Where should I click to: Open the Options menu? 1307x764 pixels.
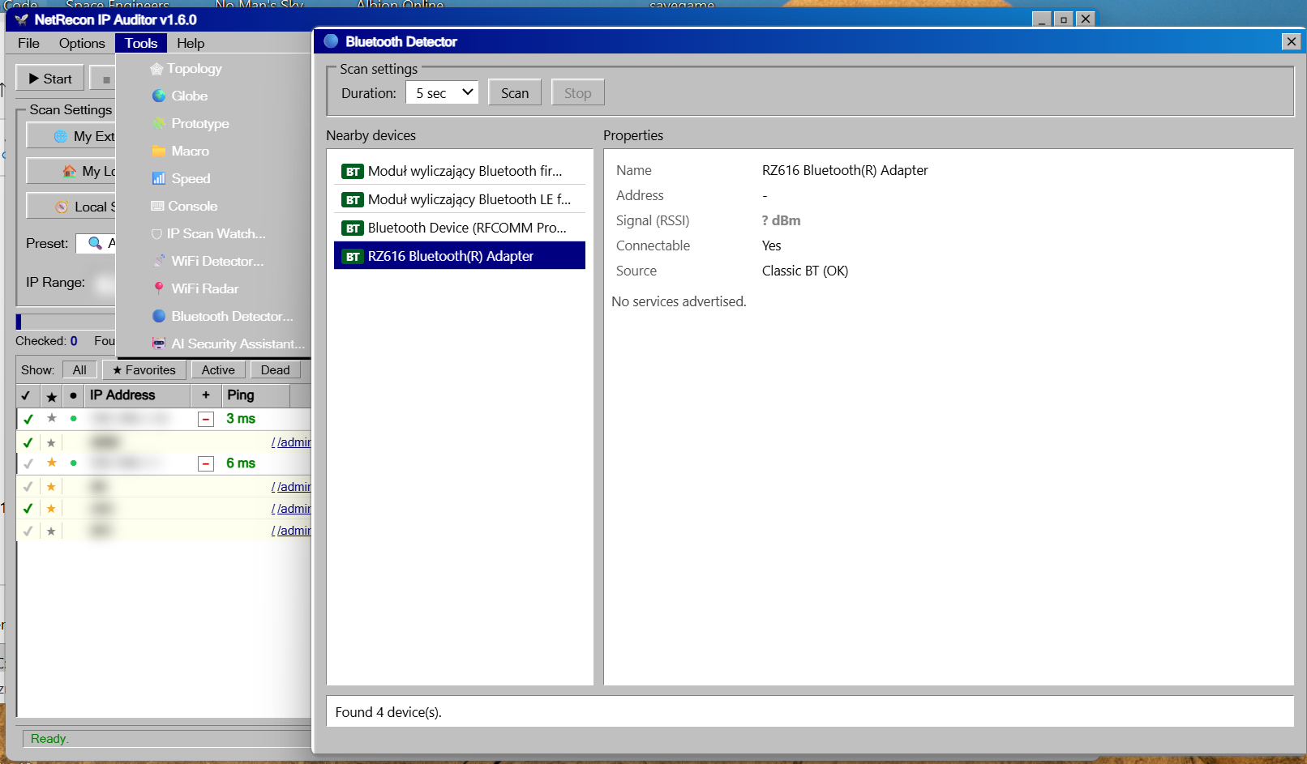[x=82, y=43]
